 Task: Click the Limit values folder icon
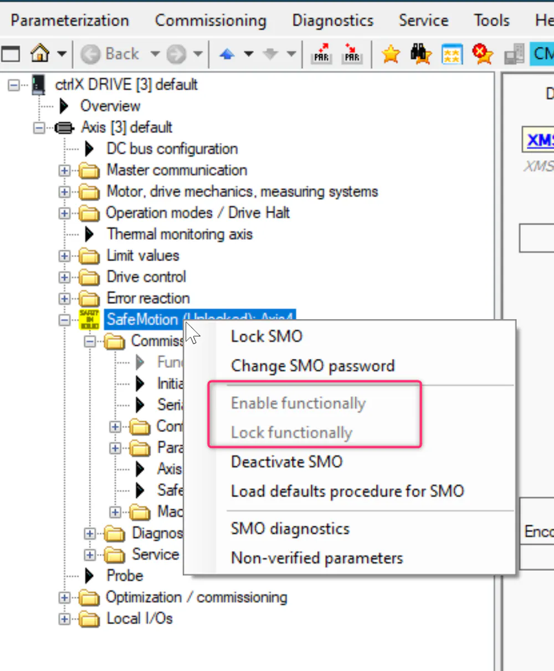click(89, 256)
